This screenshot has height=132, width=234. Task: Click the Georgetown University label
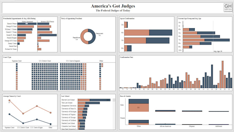(x=69, y=106)
